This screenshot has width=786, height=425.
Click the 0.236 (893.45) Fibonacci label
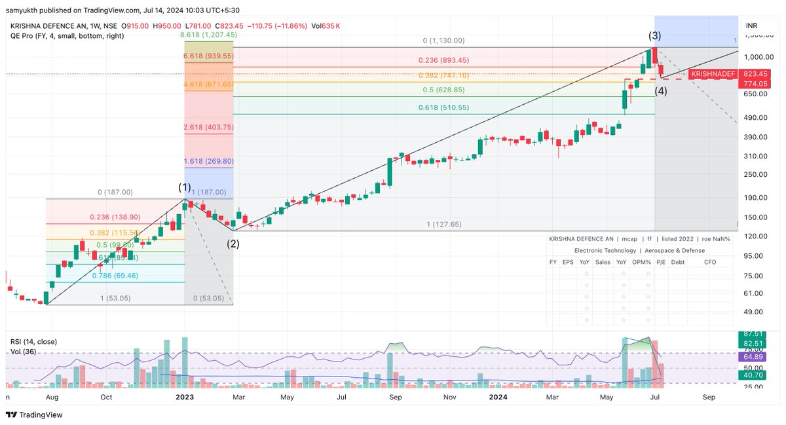click(x=444, y=60)
